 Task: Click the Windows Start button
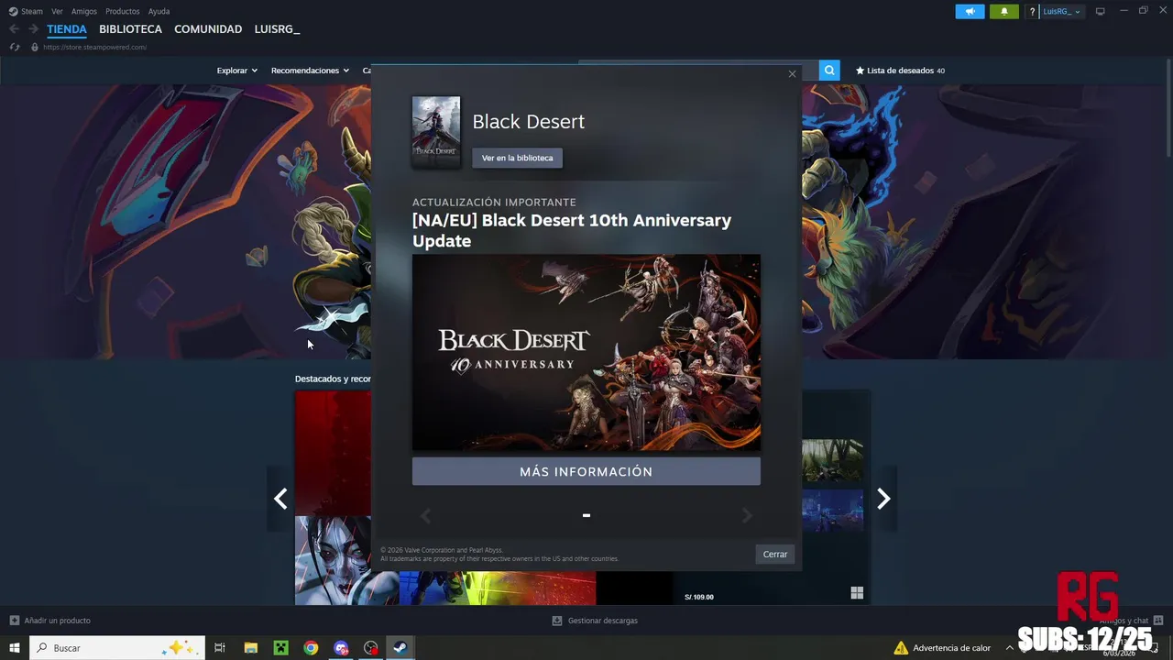click(x=14, y=648)
